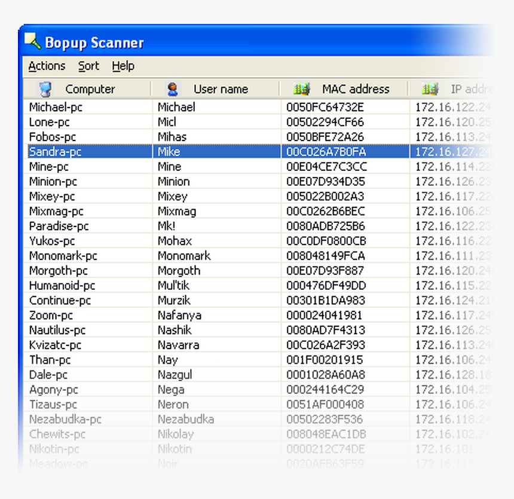The height and width of the screenshot is (499, 514).
Task: Click user name Mohax
Action: [175, 241]
